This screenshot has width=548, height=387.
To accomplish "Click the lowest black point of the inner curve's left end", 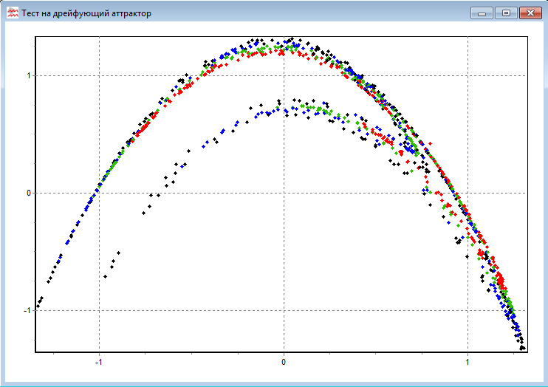I will 106,276.
